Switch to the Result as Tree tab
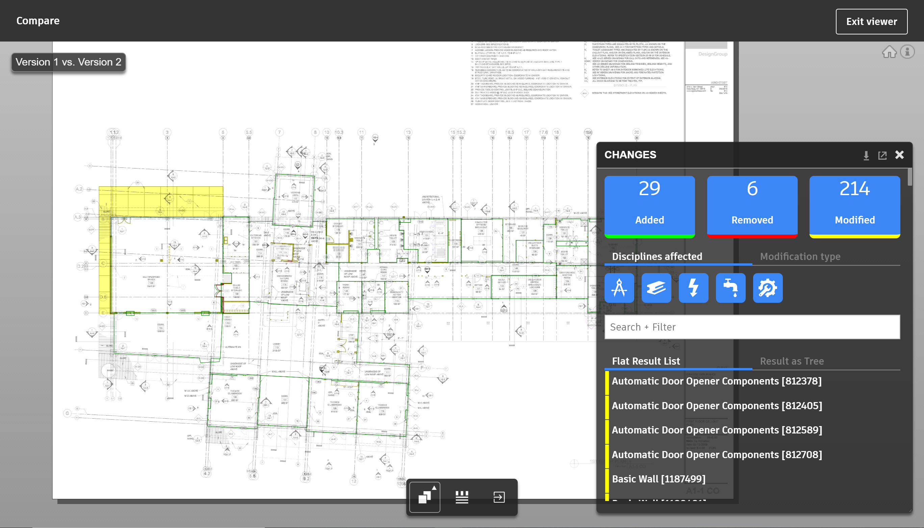This screenshot has width=924, height=528. tap(792, 361)
